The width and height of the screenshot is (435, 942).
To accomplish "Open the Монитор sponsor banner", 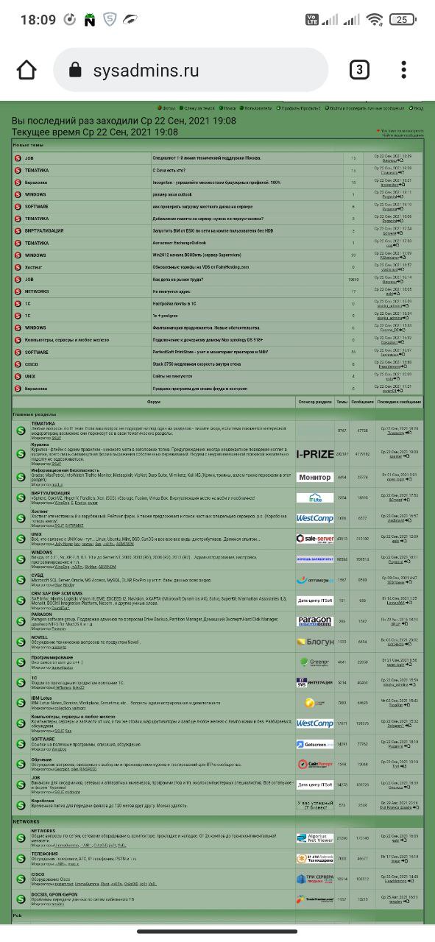I will pyautogui.click(x=315, y=478).
